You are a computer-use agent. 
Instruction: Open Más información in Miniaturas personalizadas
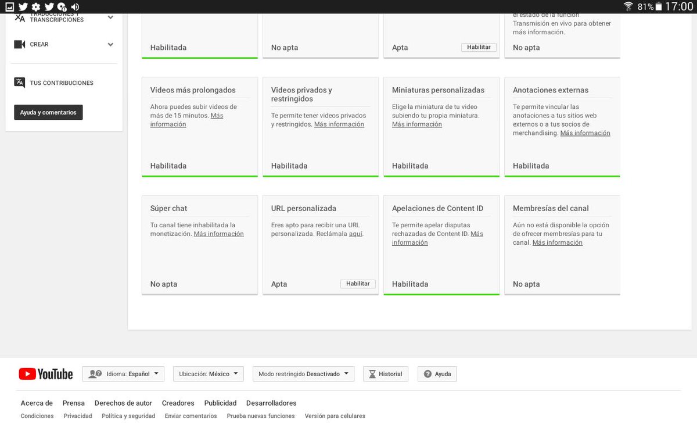[417, 124]
